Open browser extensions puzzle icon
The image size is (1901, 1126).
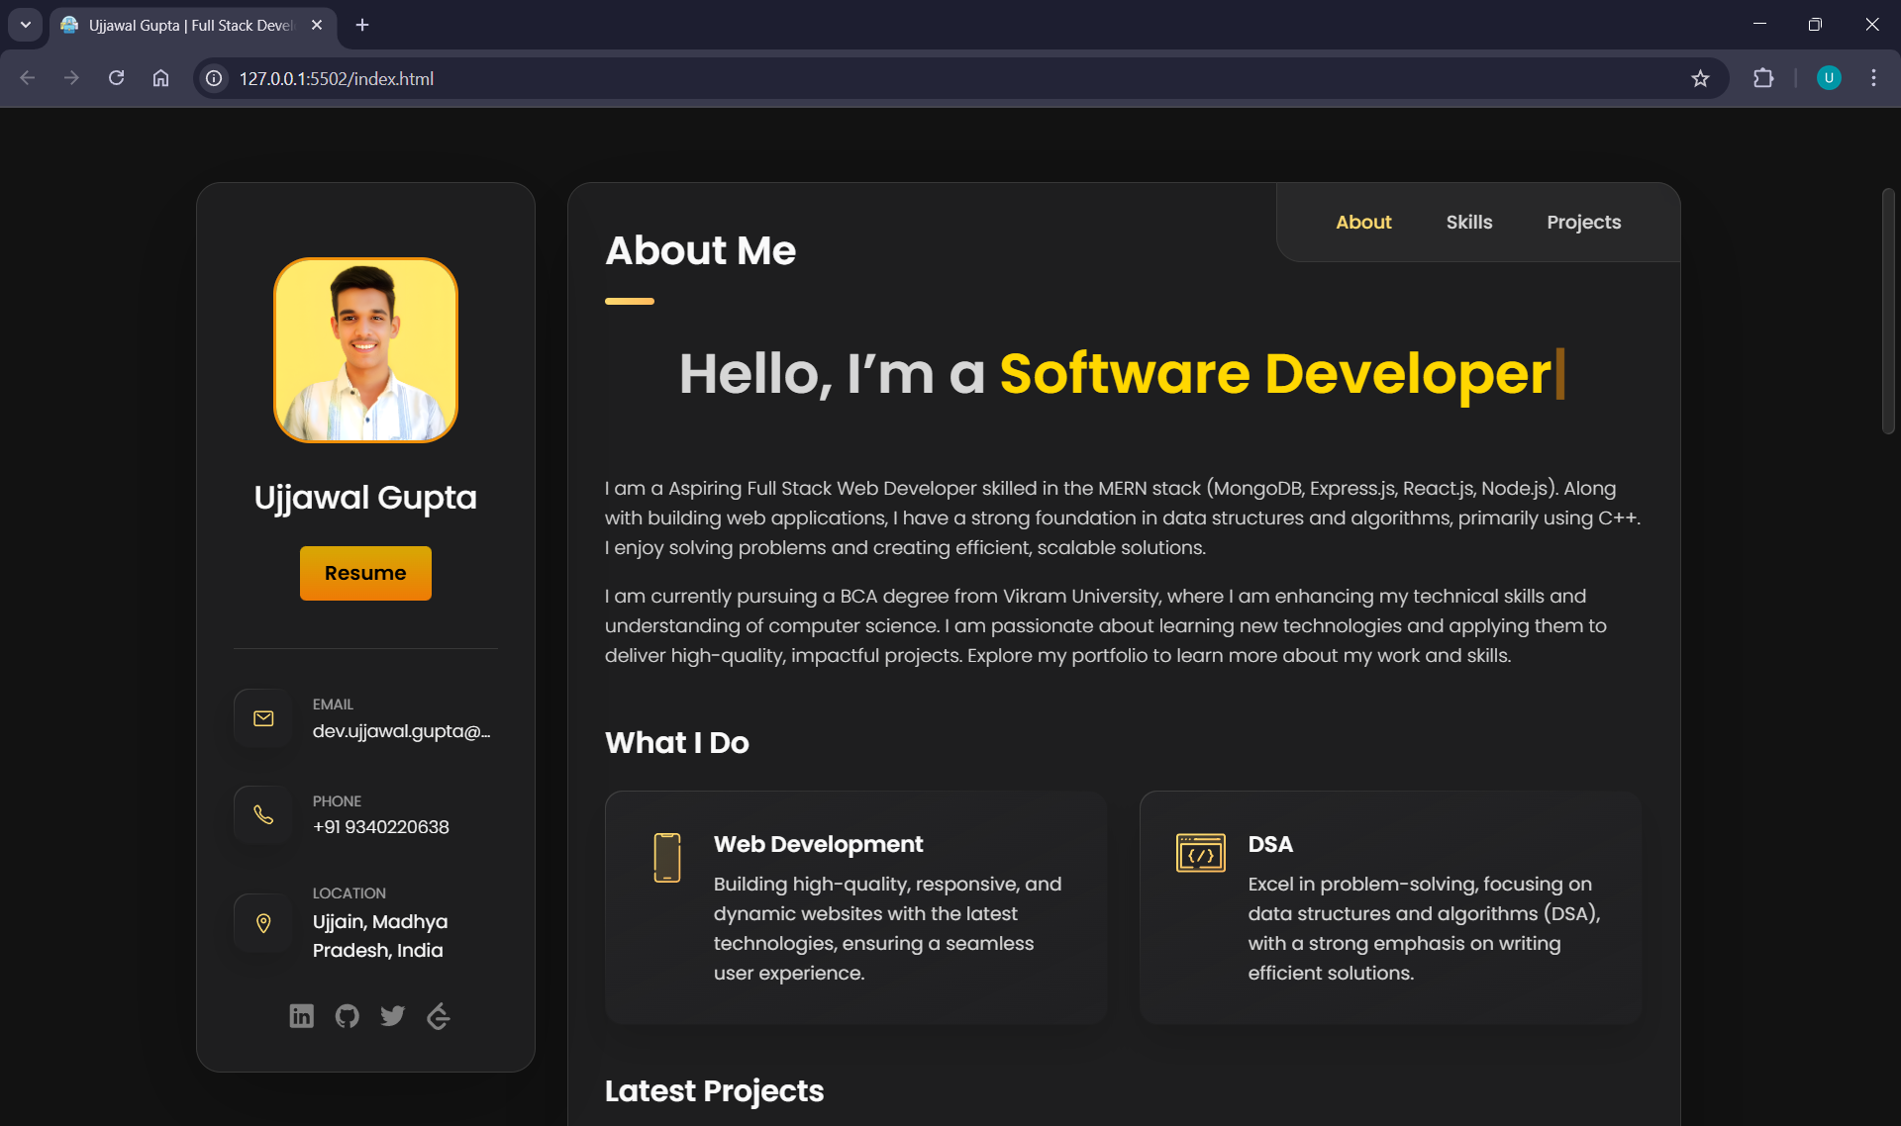tap(1763, 78)
